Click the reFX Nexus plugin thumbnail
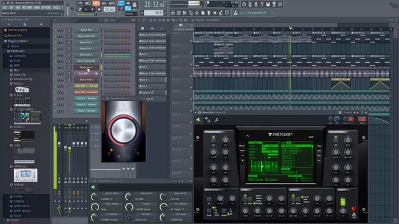This screenshot has height=224, width=399. (x=26, y=175)
